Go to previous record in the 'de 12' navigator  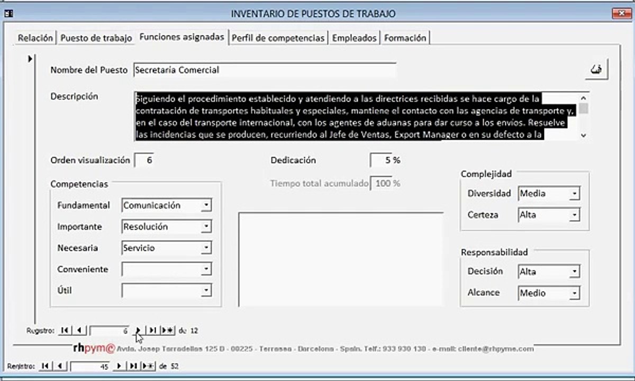(79, 330)
